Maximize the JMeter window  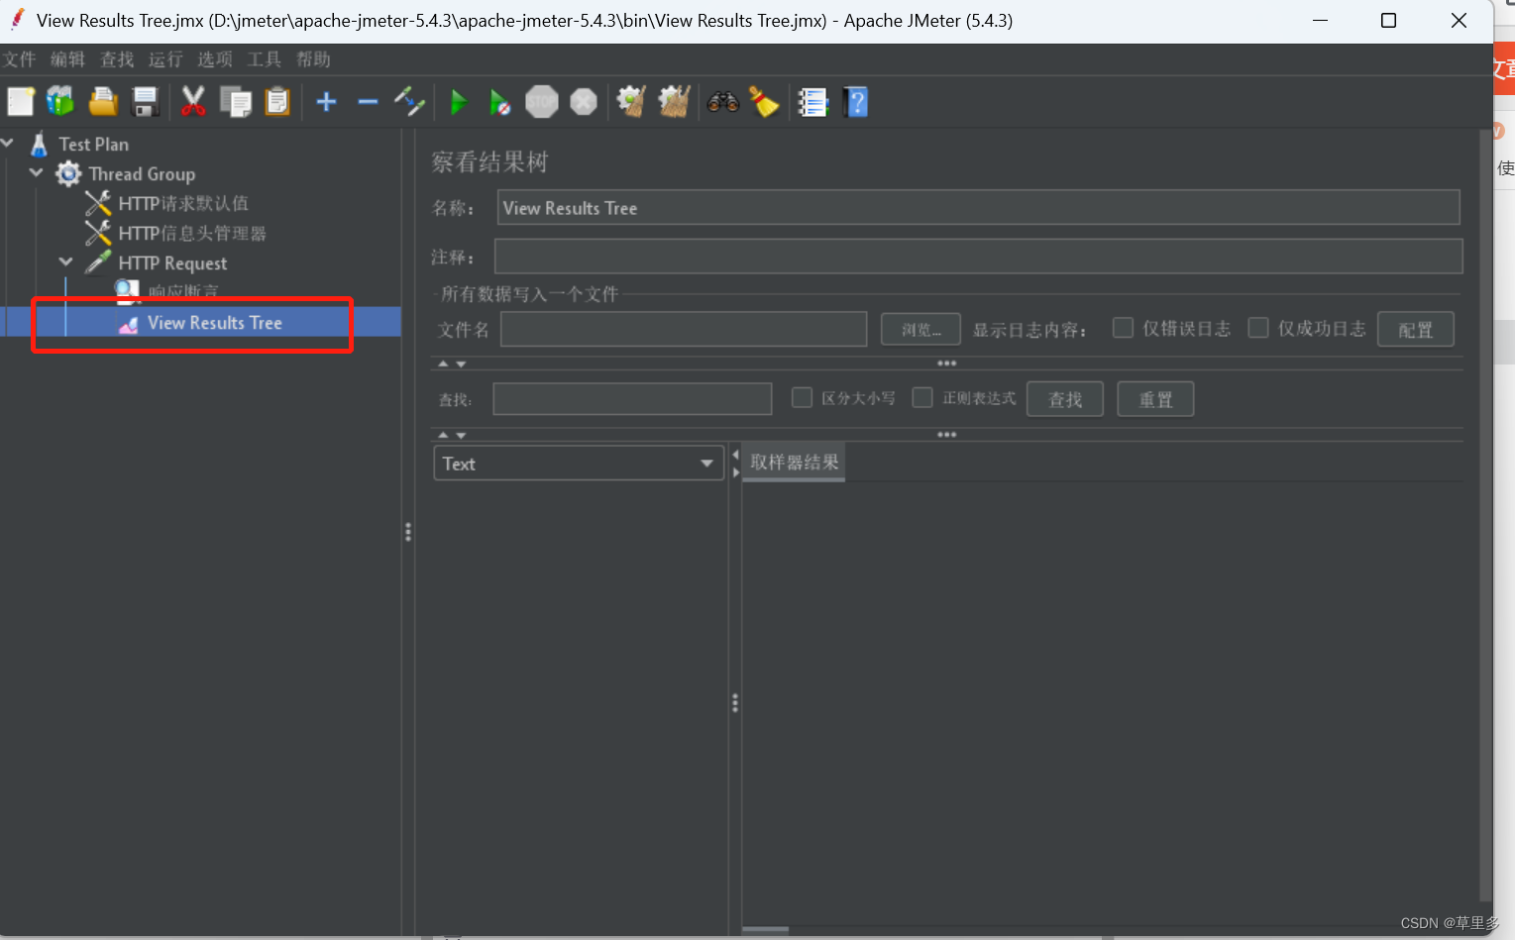[1388, 21]
